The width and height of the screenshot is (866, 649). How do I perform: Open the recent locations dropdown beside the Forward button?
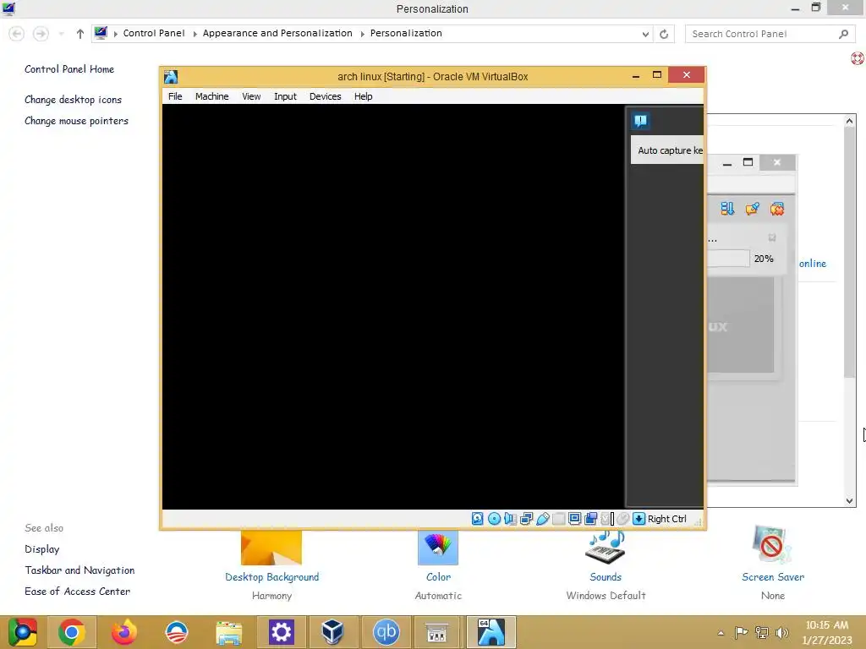(61, 34)
